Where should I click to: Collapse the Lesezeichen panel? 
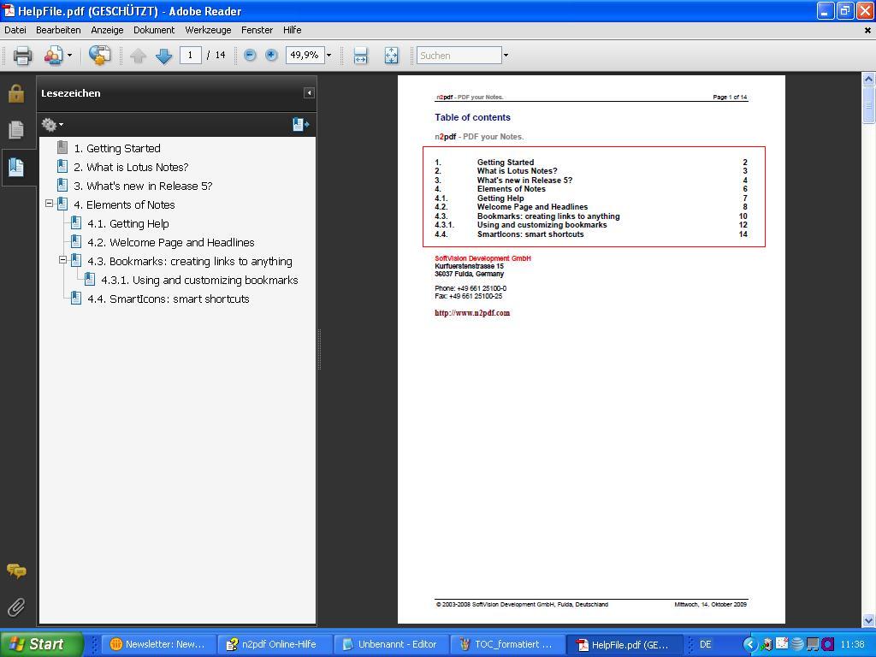309,92
